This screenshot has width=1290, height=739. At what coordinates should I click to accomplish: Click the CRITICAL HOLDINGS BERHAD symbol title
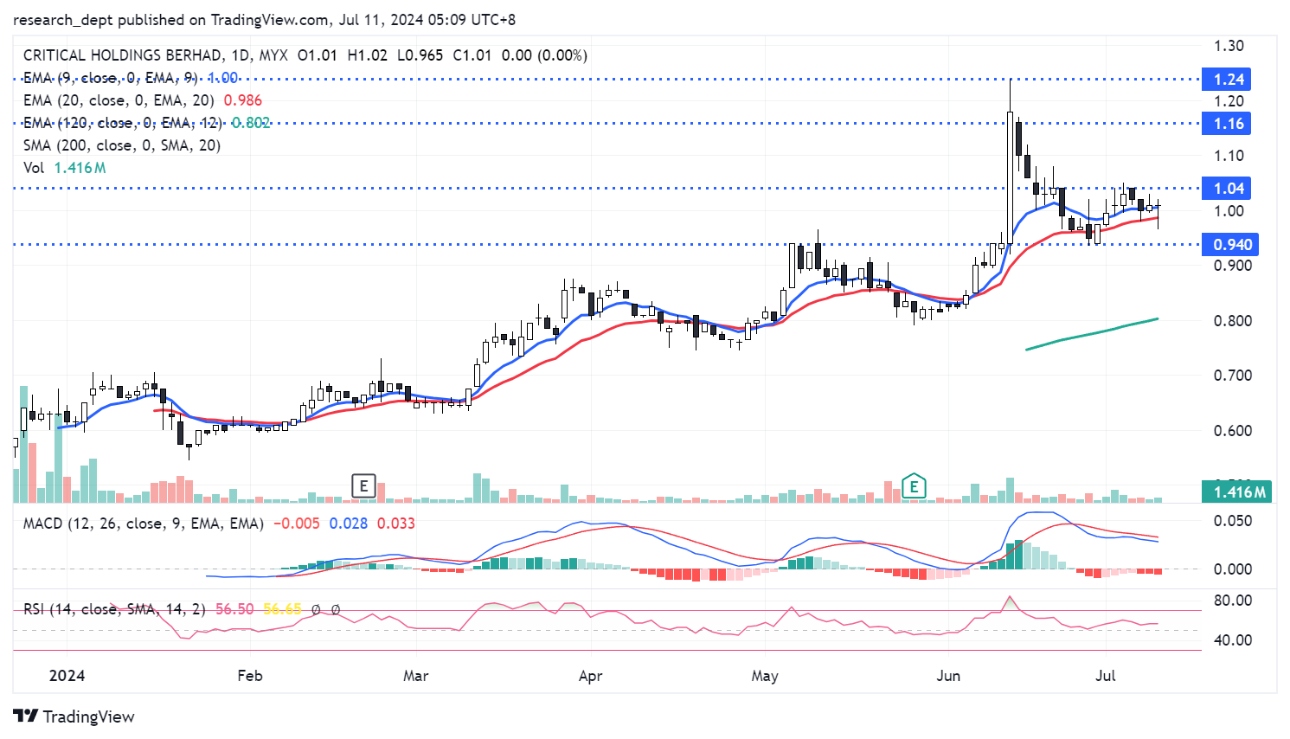click(x=121, y=55)
